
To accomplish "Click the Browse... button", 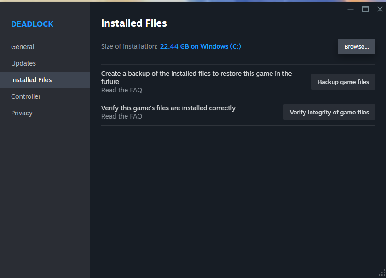I will pos(356,46).
